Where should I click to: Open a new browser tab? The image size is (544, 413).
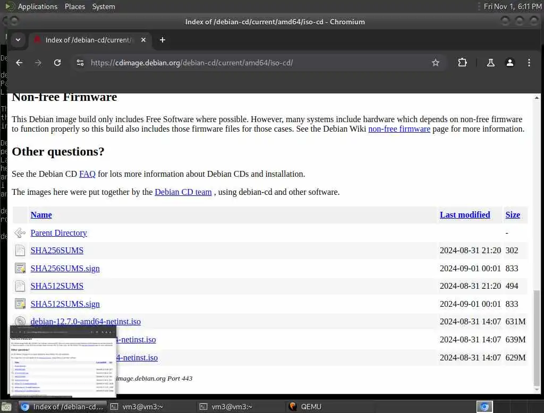(163, 40)
